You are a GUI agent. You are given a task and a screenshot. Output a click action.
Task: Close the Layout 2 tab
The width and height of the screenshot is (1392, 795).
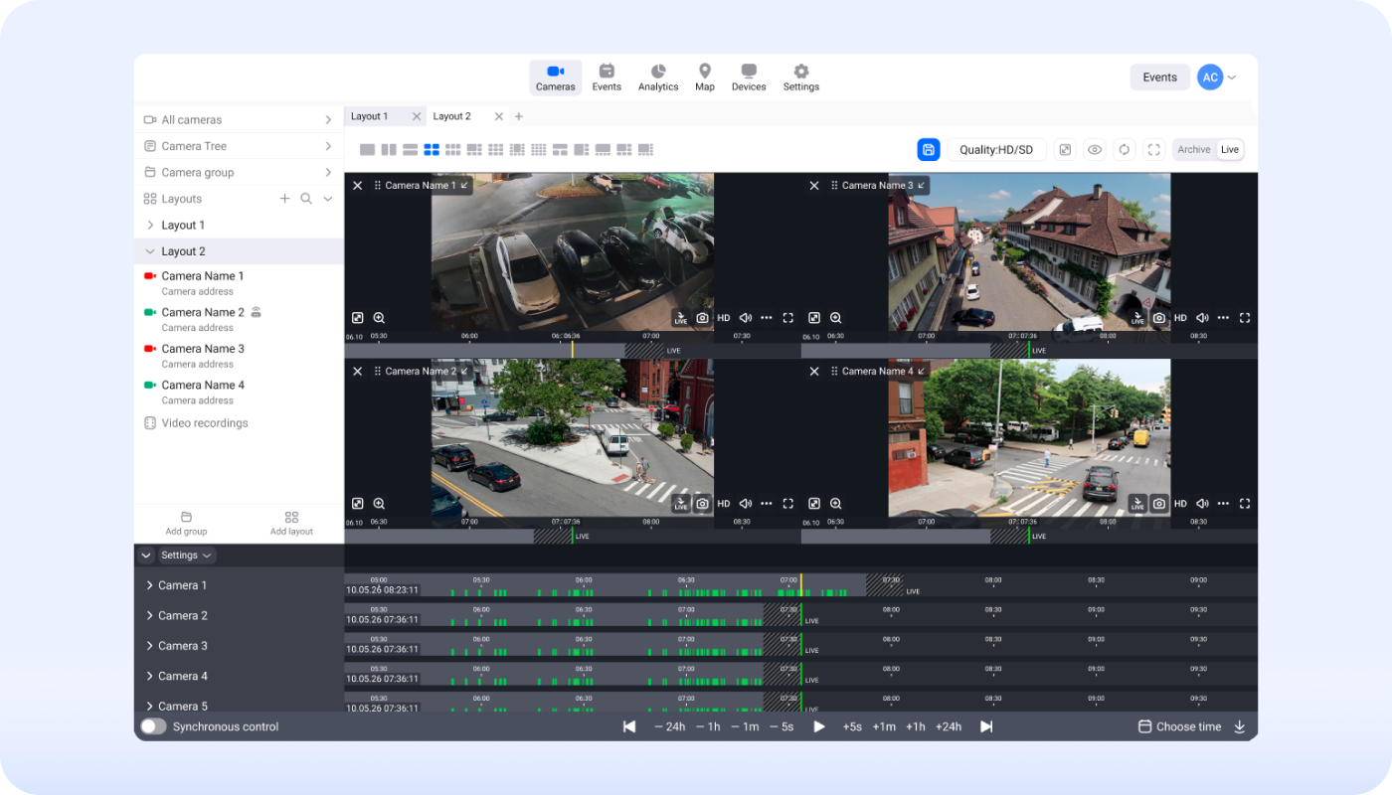point(499,116)
